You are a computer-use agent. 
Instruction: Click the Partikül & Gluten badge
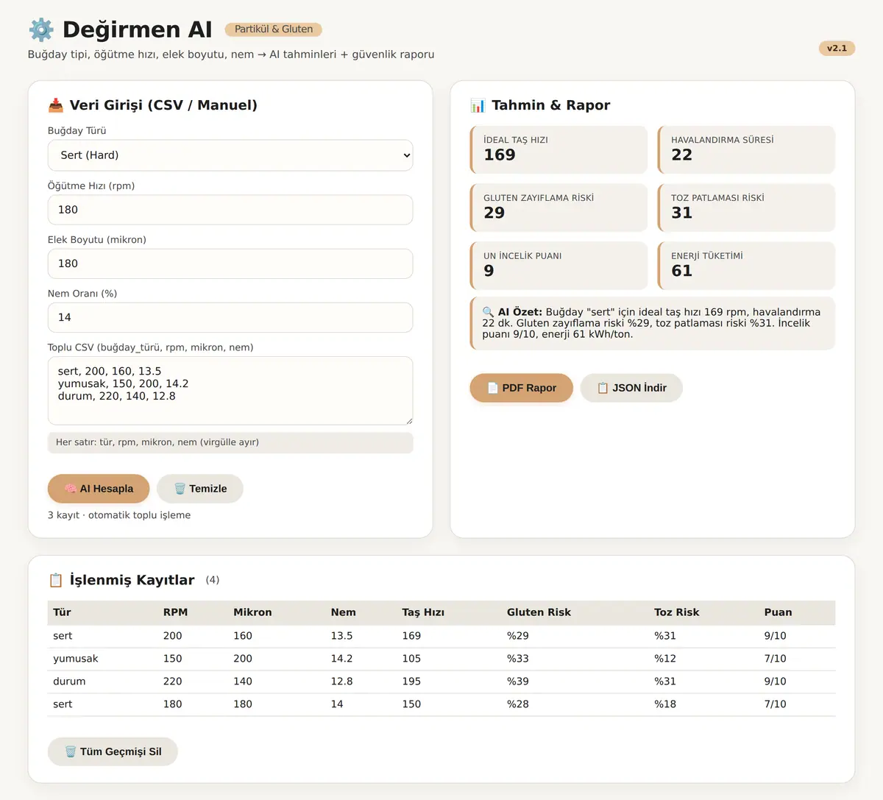(x=274, y=29)
